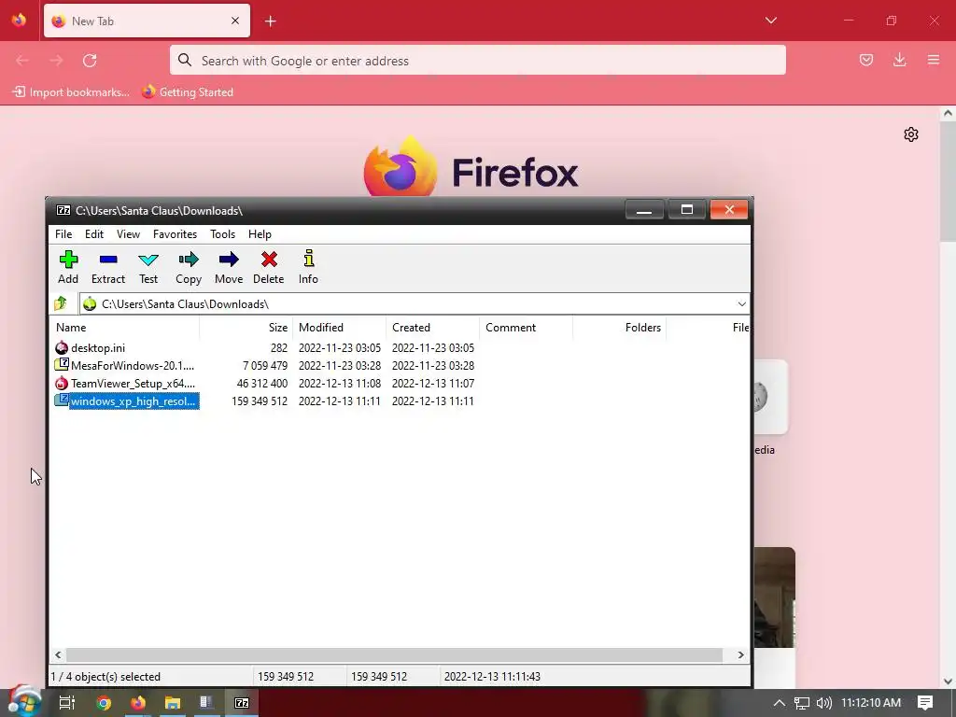
Task: Click the 7-Zip taskbar button
Action: [242, 702]
